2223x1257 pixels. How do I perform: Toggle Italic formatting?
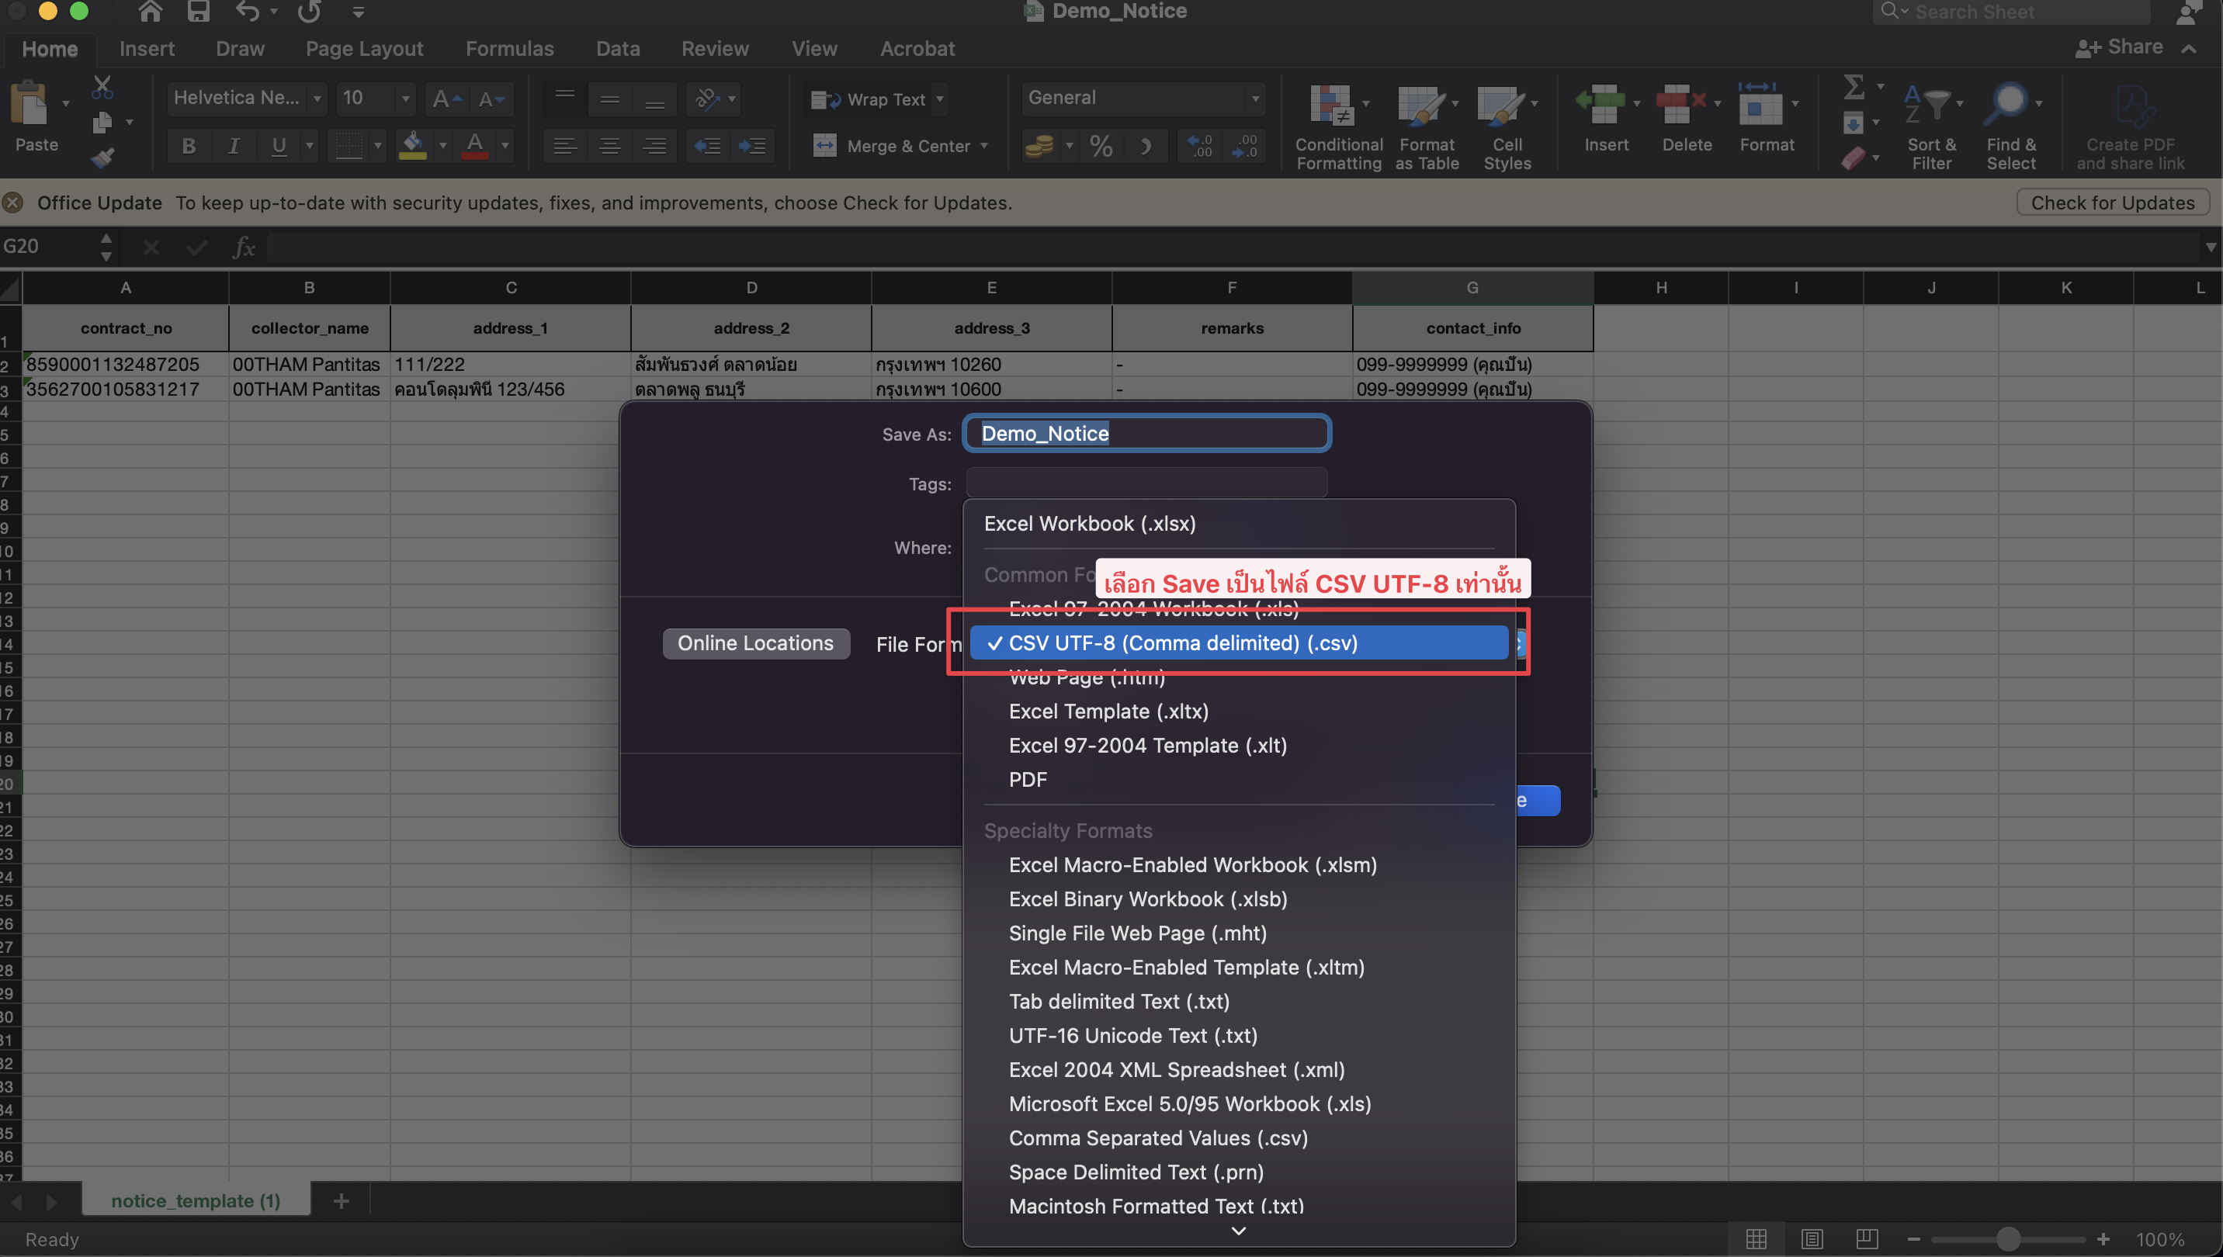coord(233,146)
